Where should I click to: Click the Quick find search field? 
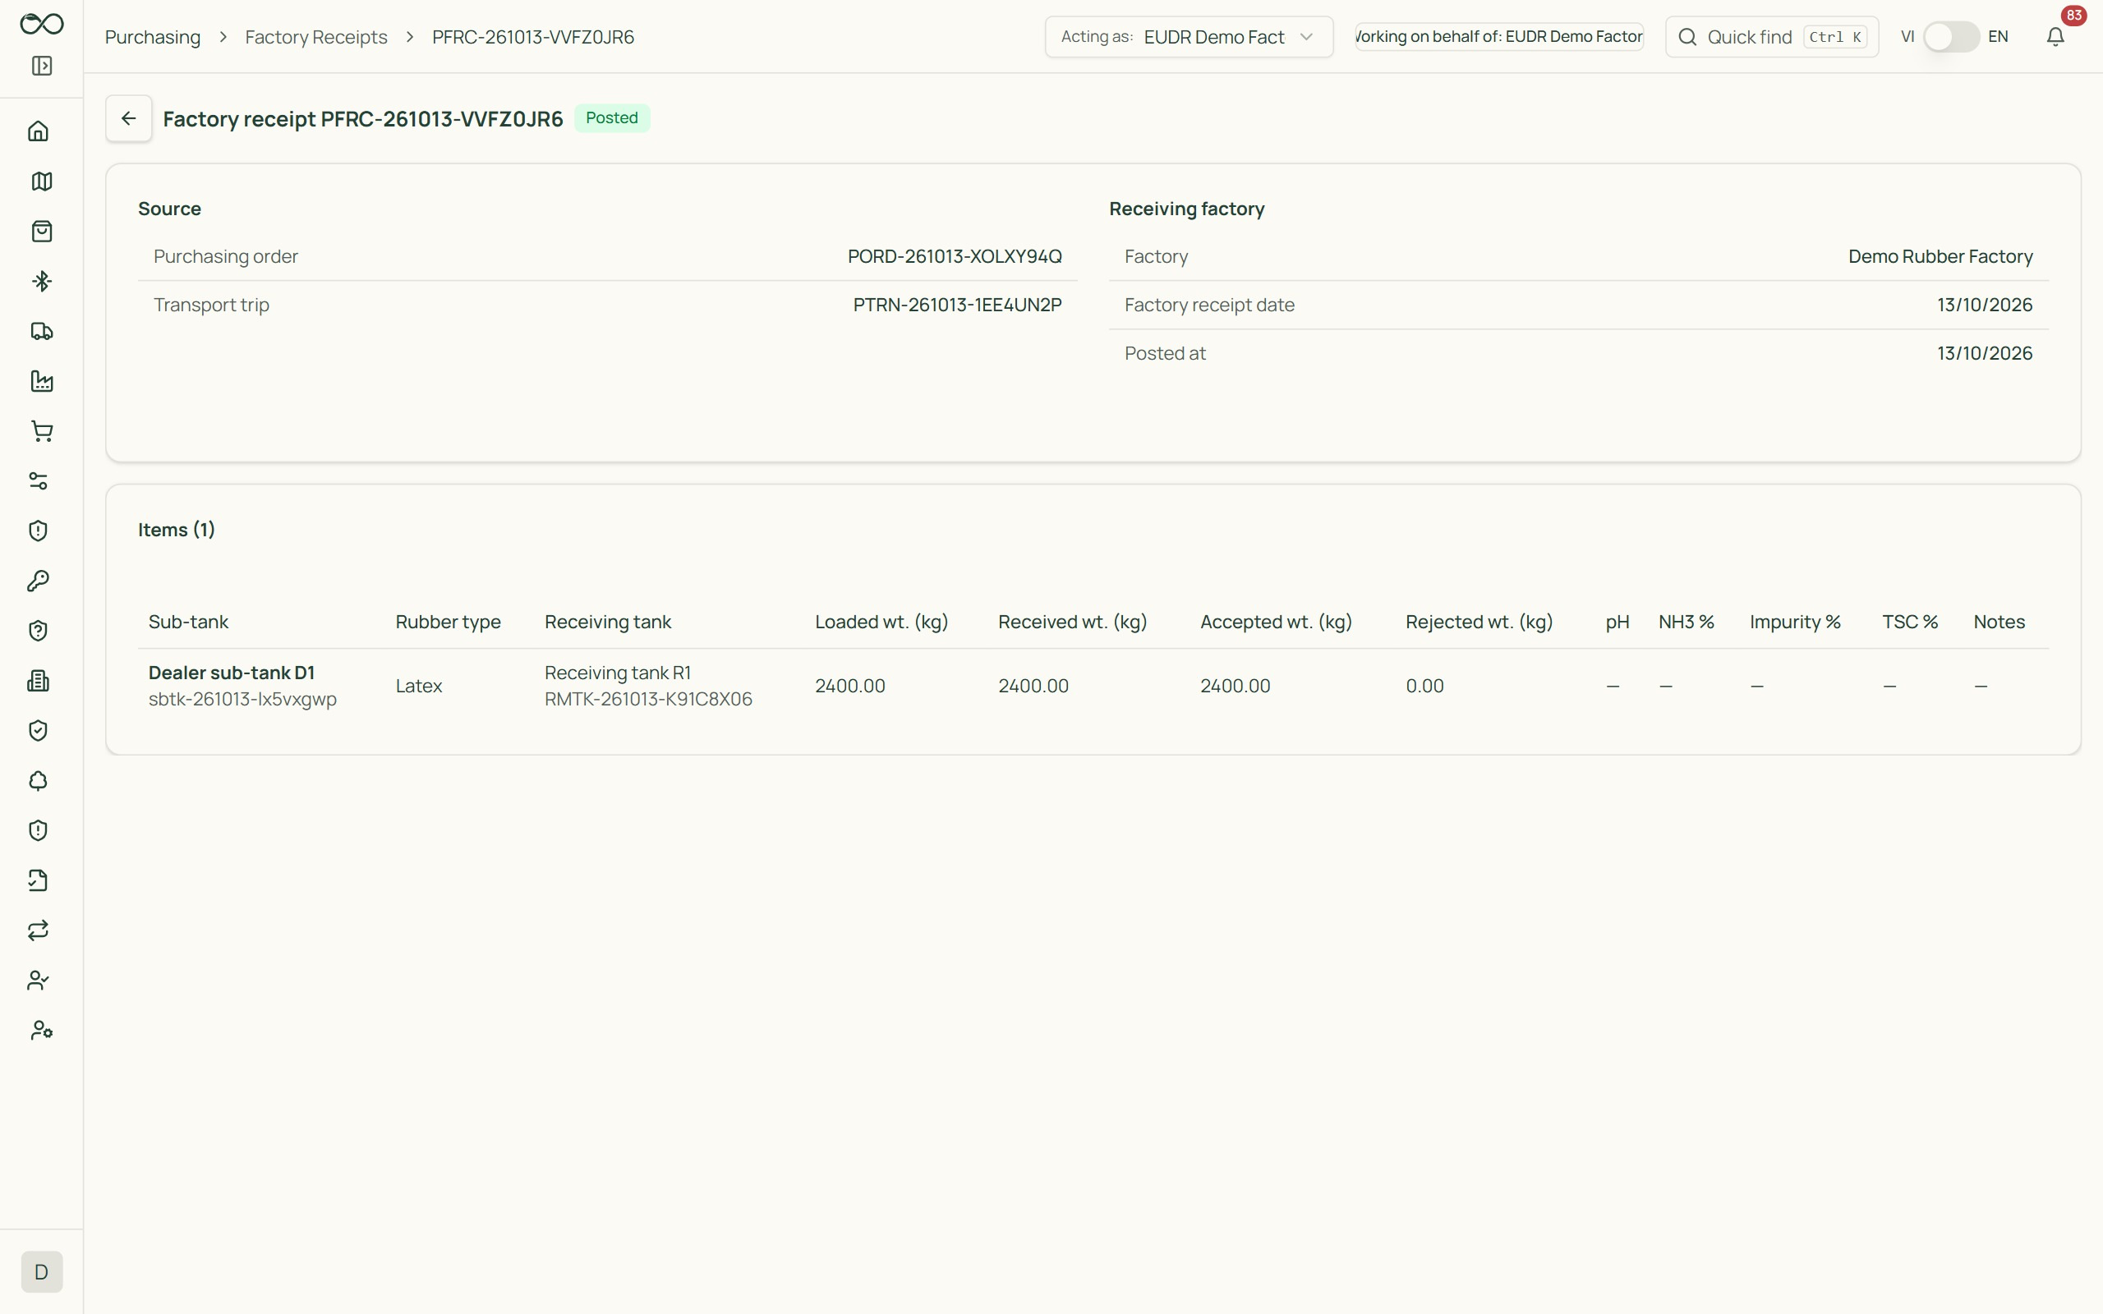tap(1772, 36)
